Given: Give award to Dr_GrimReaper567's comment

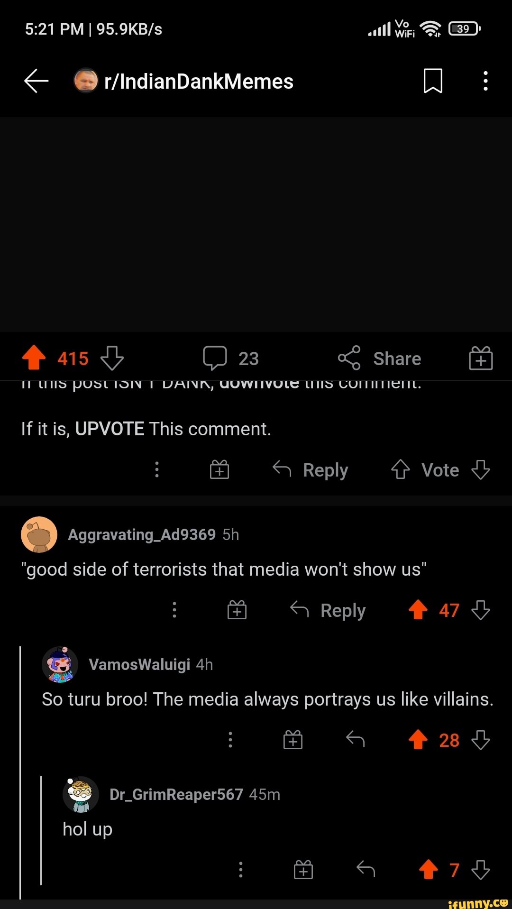Looking at the screenshot, I should pyautogui.click(x=303, y=870).
